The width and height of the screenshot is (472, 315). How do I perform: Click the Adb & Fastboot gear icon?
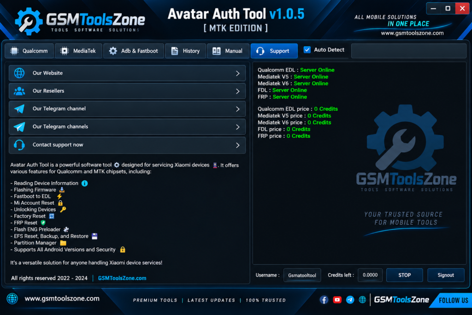coord(113,51)
